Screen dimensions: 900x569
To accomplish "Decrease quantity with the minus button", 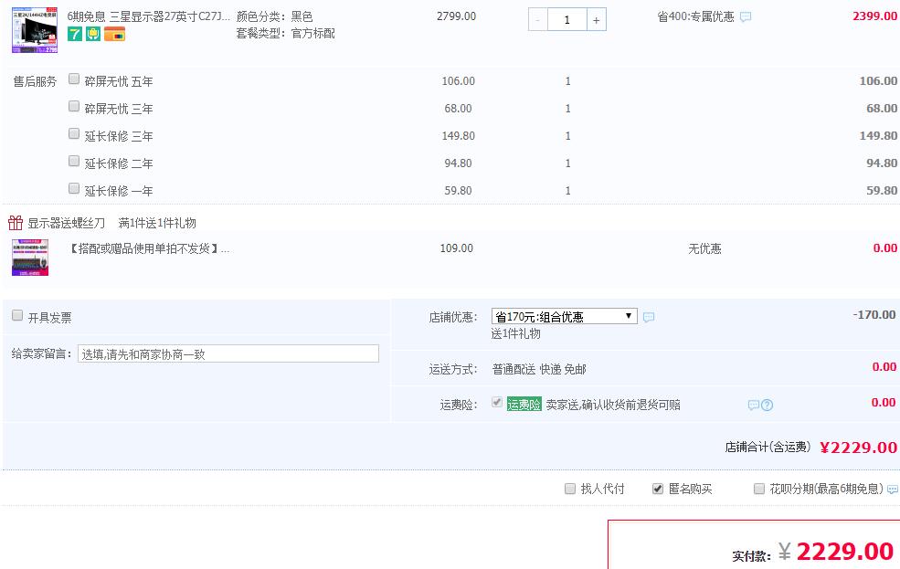I will (x=538, y=20).
